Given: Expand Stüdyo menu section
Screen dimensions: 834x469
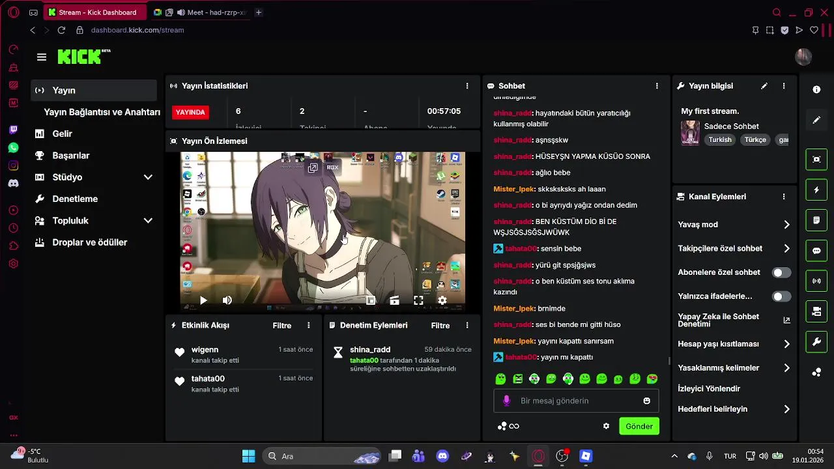Looking at the screenshot, I should coord(148,177).
